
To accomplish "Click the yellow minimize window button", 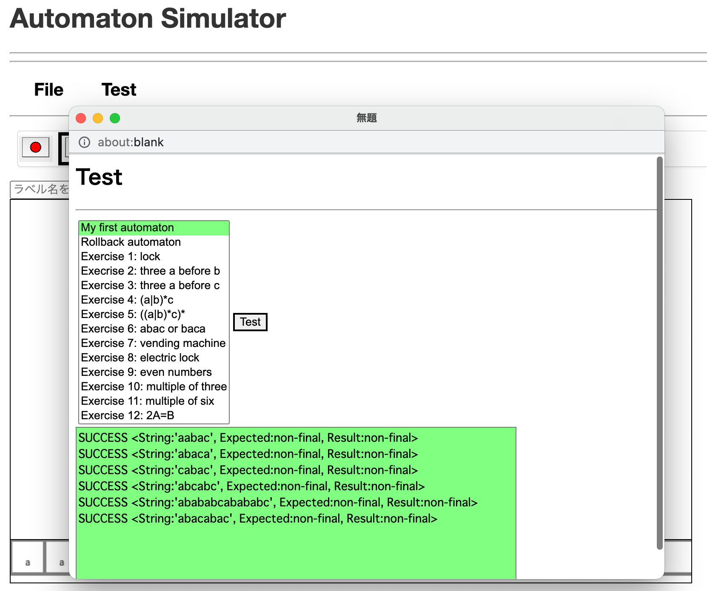I will [x=98, y=118].
